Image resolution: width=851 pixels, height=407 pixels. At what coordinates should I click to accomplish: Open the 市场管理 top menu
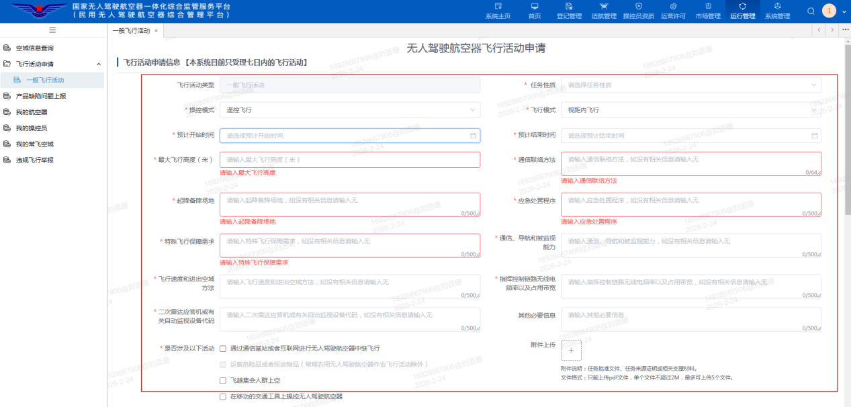click(x=708, y=11)
